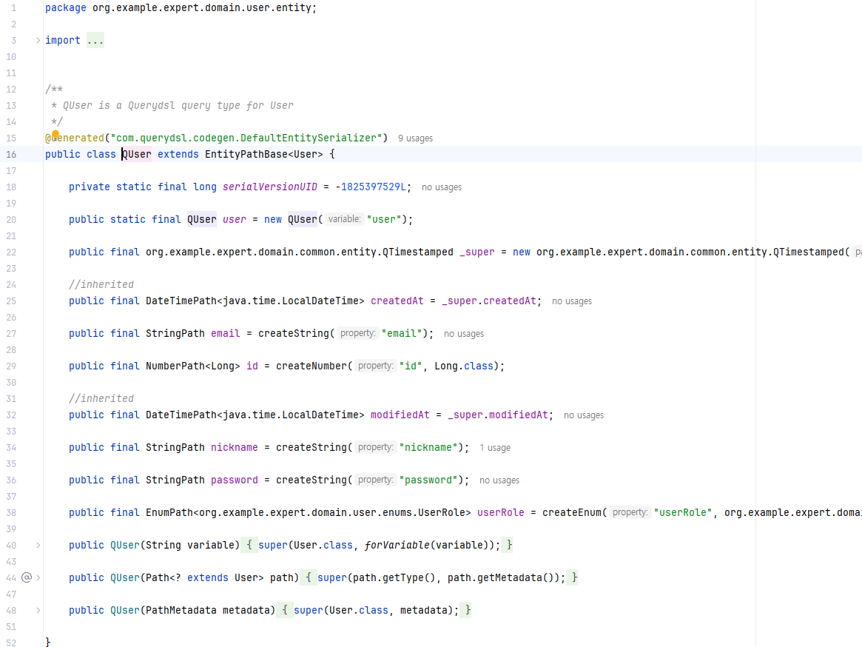Click "no usages" next to the password field
Viewport: 862px width, 647px height.
pyautogui.click(x=499, y=480)
